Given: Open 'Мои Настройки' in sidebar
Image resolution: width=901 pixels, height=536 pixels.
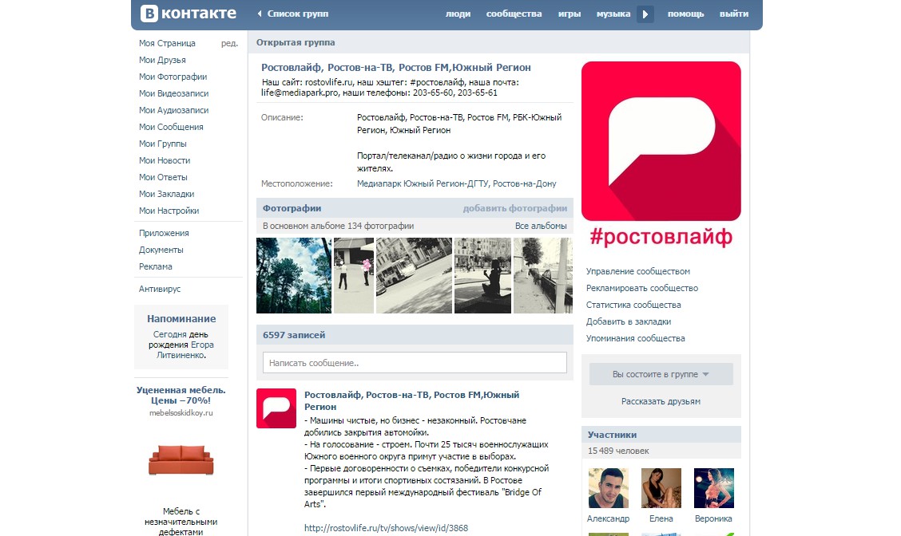Looking at the screenshot, I should point(169,211).
